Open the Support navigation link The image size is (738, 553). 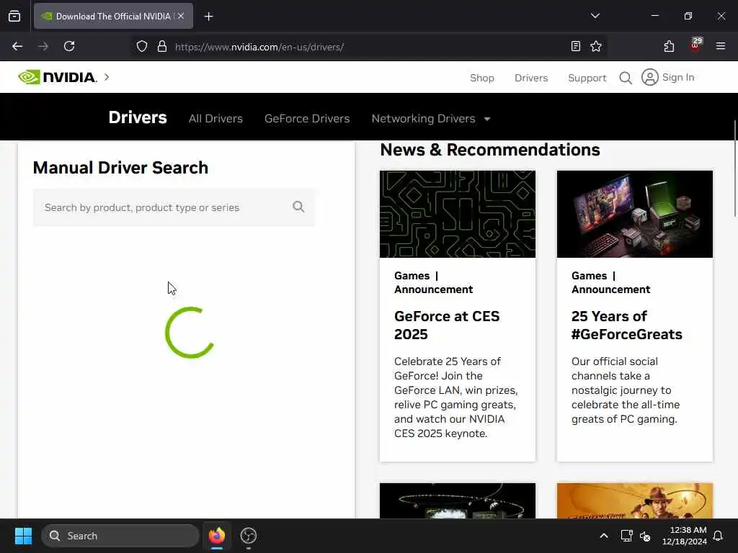click(x=587, y=78)
